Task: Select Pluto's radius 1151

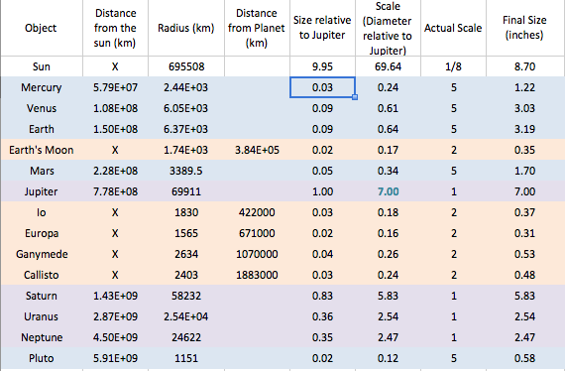Action: coord(186,358)
